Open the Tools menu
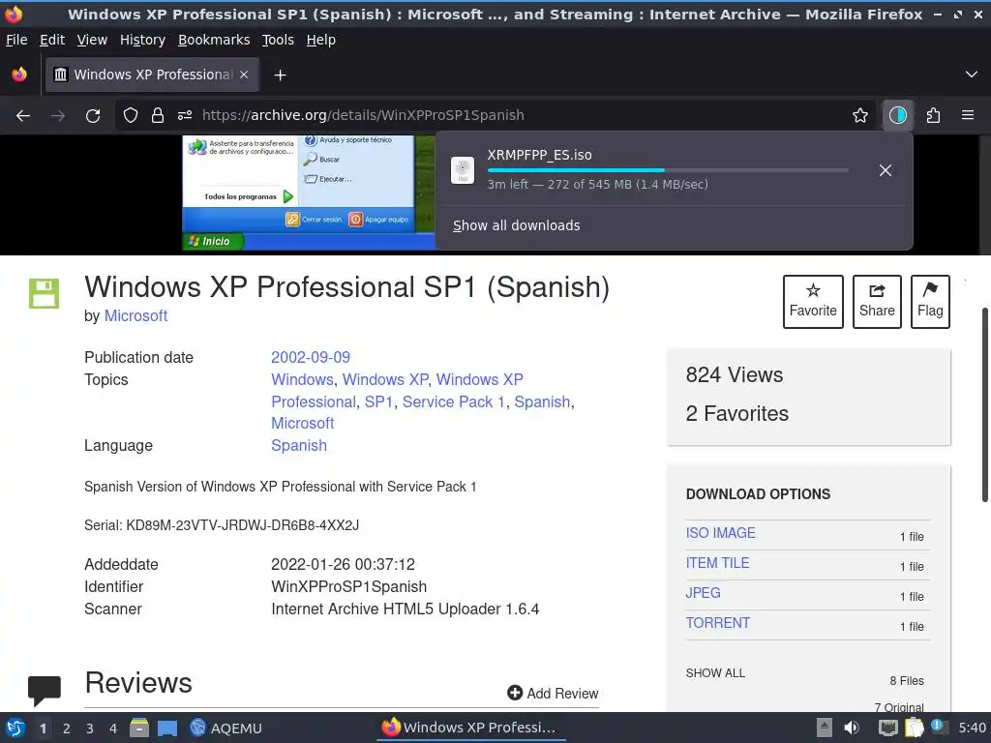This screenshot has height=743, width=991. [278, 40]
